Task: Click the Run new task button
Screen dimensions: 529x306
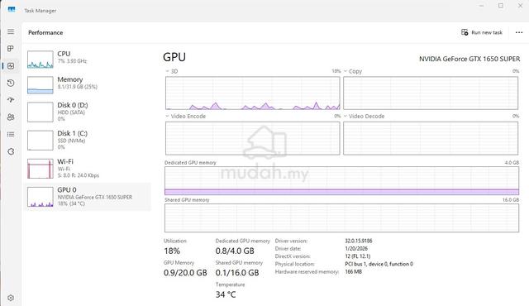Action: [482, 32]
